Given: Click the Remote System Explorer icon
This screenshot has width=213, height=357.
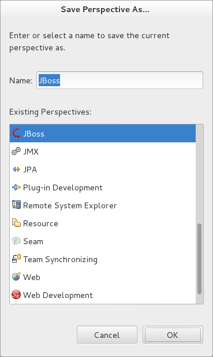Looking at the screenshot, I should pos(16,205).
